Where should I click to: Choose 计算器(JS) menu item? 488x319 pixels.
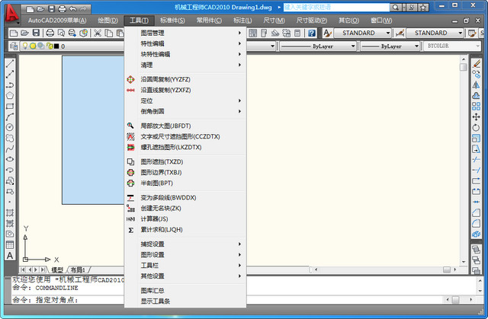185,219
